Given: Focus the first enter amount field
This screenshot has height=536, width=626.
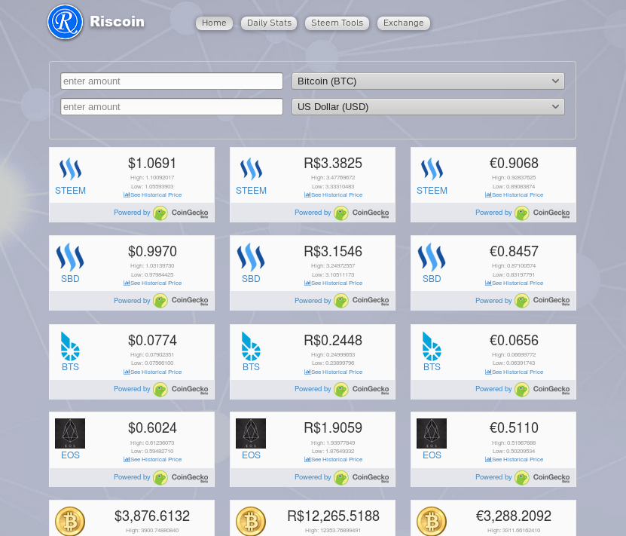Looking at the screenshot, I should [172, 81].
